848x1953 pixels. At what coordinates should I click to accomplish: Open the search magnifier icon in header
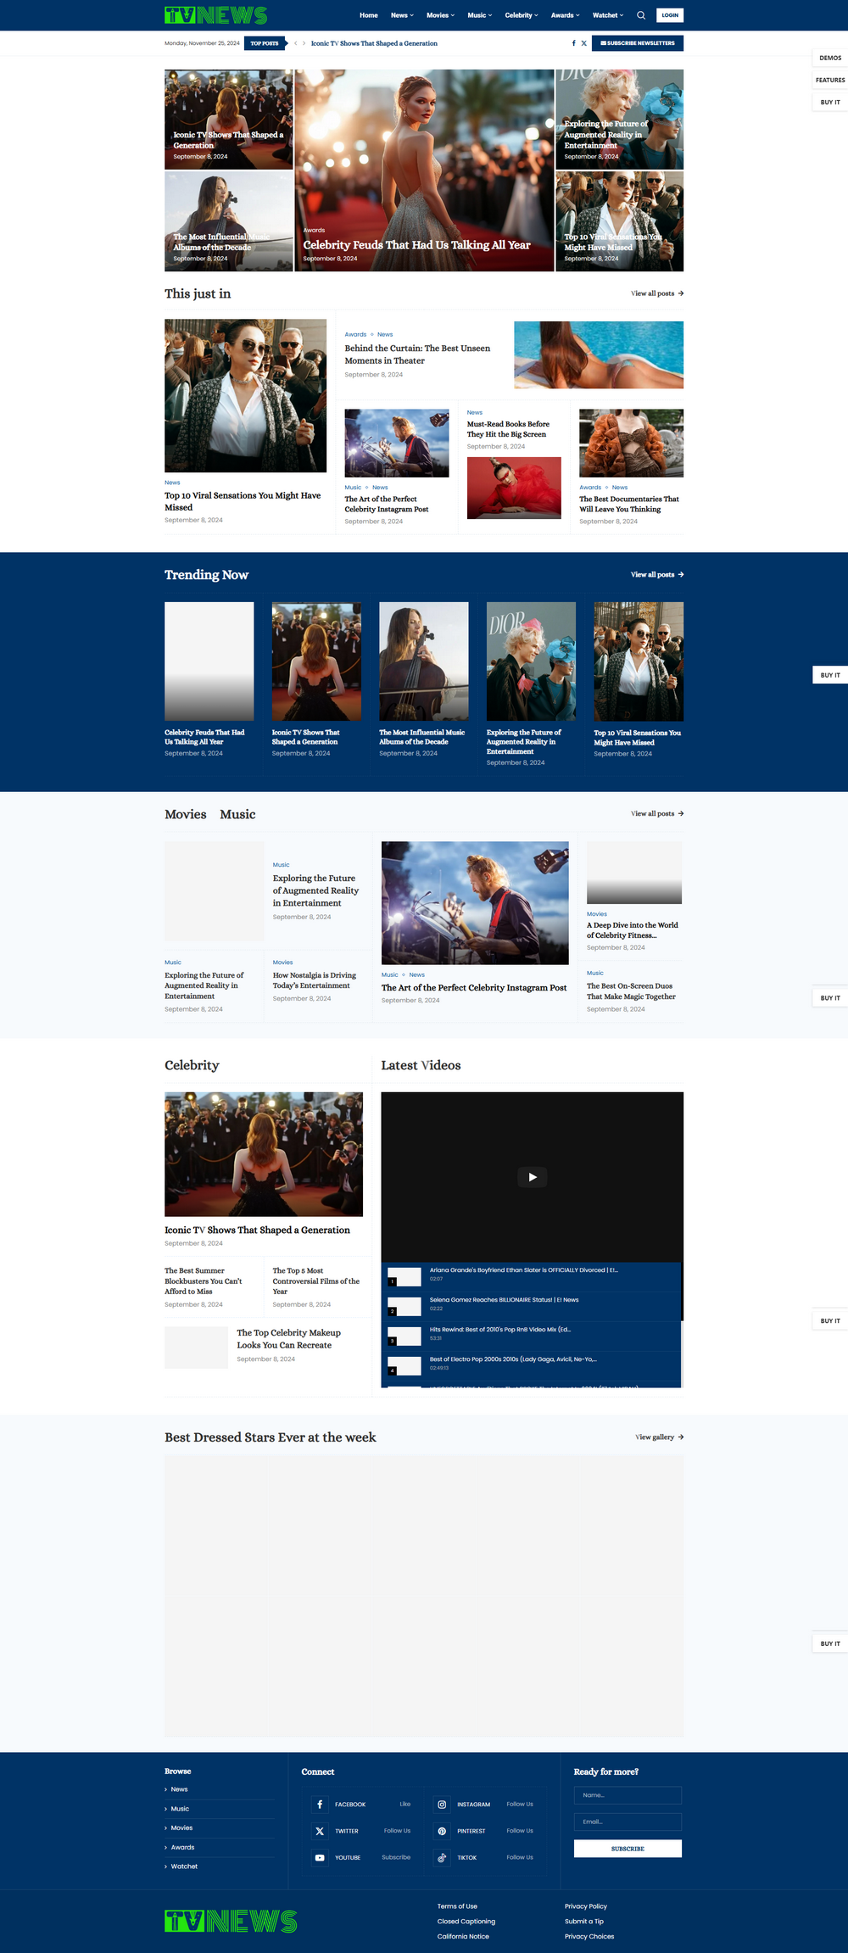pos(641,15)
